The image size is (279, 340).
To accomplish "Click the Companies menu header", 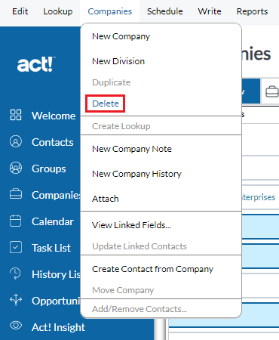I will click(x=110, y=11).
